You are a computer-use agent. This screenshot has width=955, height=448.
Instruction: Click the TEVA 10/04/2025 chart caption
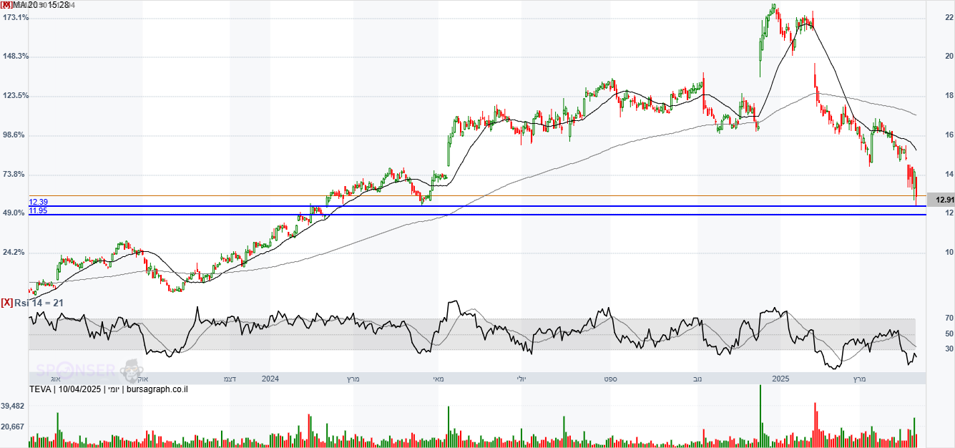(108, 389)
